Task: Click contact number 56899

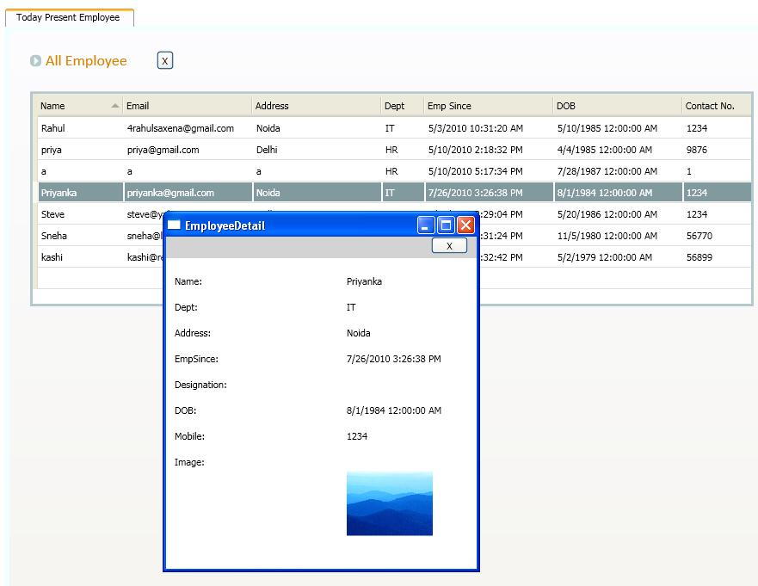Action: (x=699, y=257)
